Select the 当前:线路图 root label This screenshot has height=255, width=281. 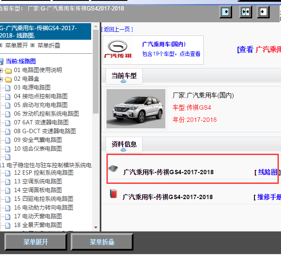pyautogui.click(x=21, y=61)
